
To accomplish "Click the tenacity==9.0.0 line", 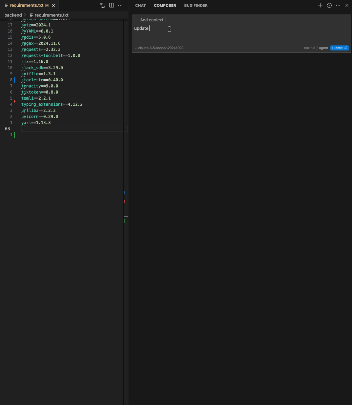I will tap(40, 86).
